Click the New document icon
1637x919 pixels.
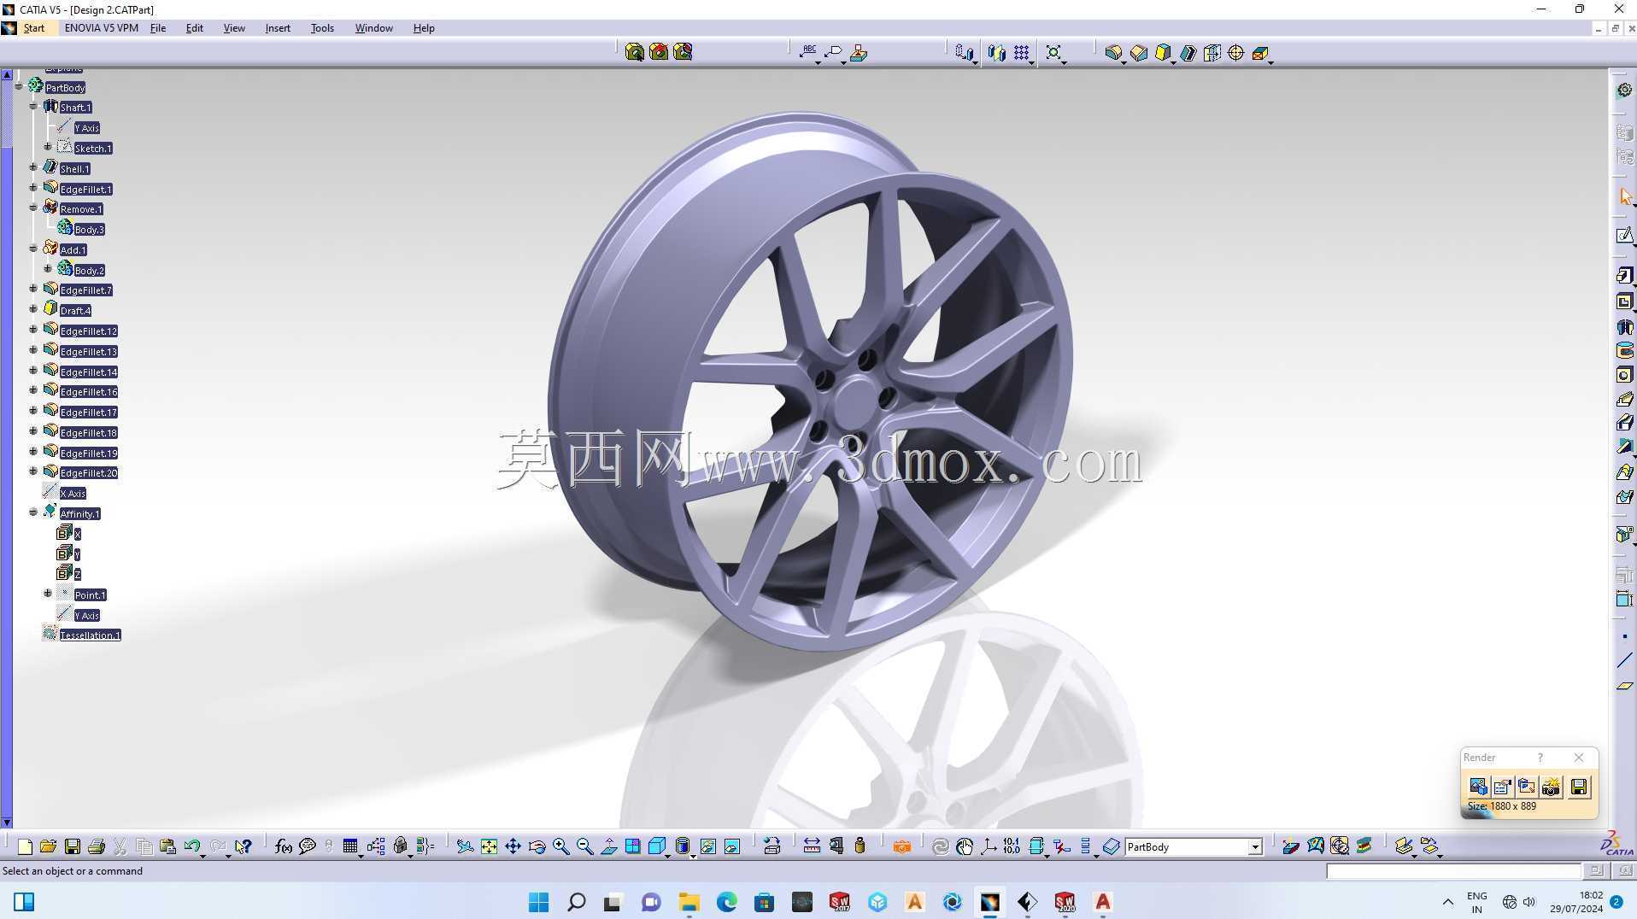click(25, 846)
